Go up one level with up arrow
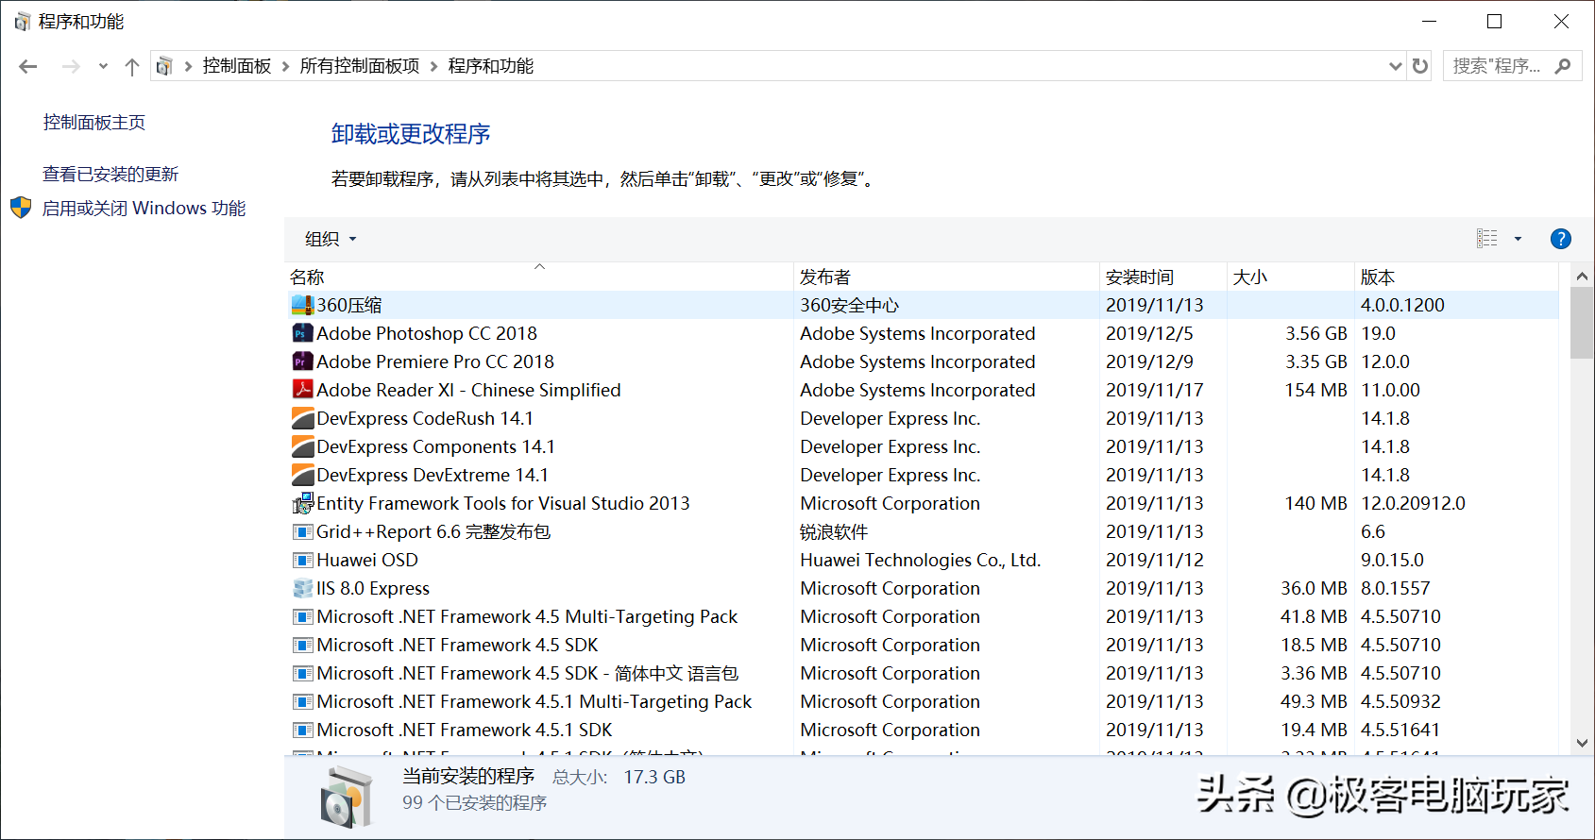Image resolution: width=1595 pixels, height=840 pixels. click(132, 66)
